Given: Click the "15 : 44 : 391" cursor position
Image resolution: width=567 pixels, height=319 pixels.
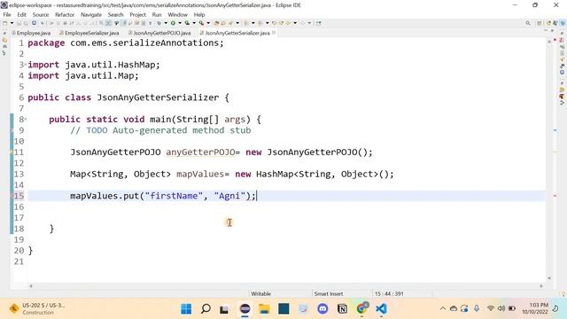Looking at the screenshot, I should point(389,293).
